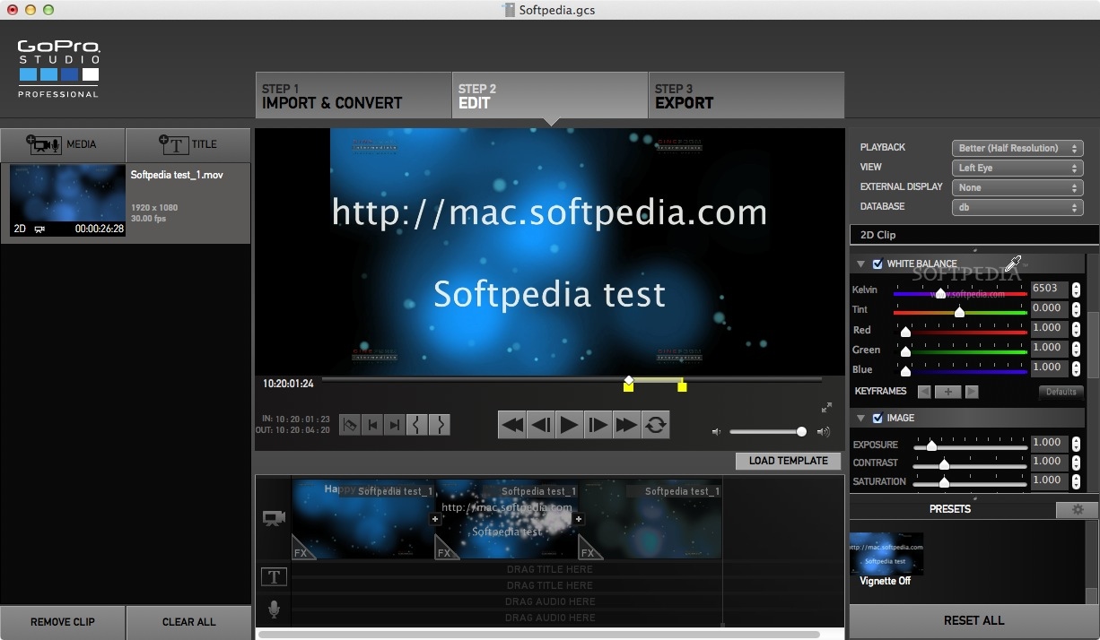Step back one frame
1100x640 pixels.
pos(540,425)
